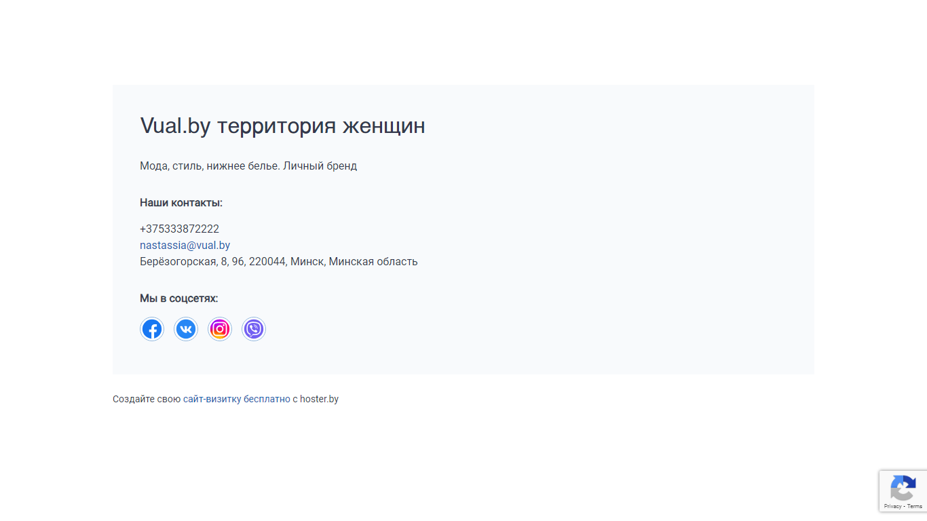
Task: Click the Наши контакты label
Action: click(181, 203)
